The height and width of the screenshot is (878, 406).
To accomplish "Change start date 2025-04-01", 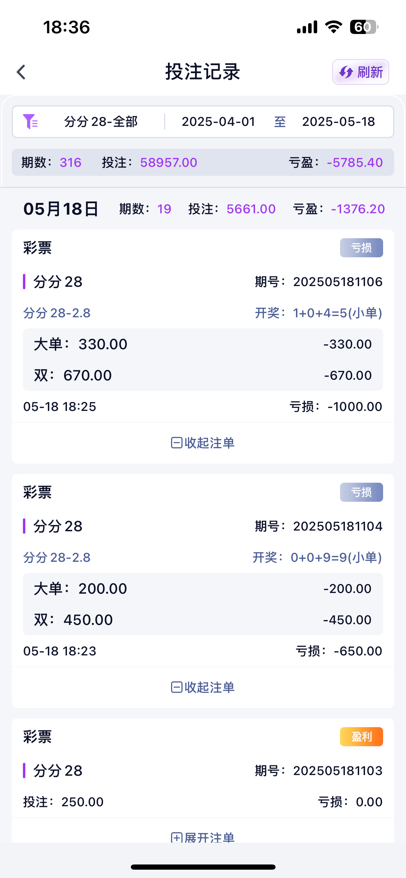I will coord(219,122).
